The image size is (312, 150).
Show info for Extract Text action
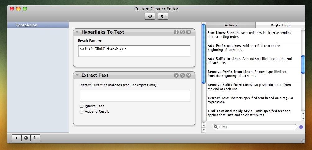[176, 75]
